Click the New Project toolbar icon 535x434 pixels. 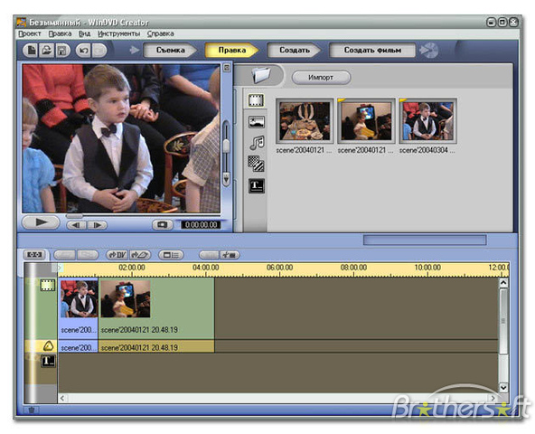coord(31,51)
